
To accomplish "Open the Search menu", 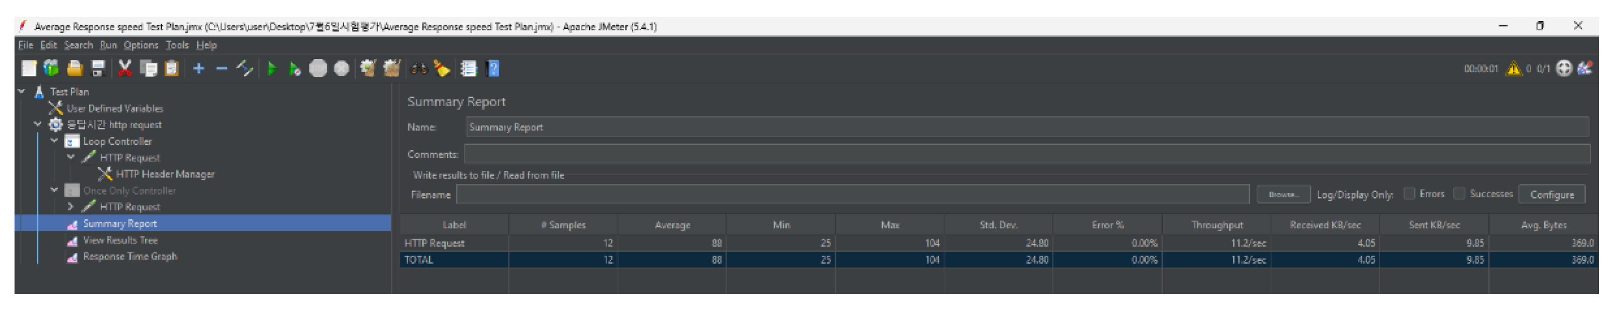I will coord(78,45).
